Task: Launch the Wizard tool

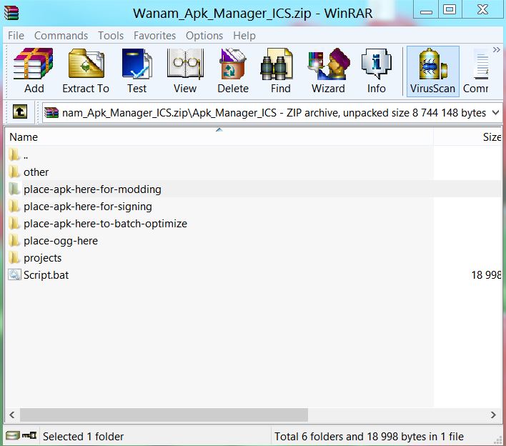Action: click(328, 71)
